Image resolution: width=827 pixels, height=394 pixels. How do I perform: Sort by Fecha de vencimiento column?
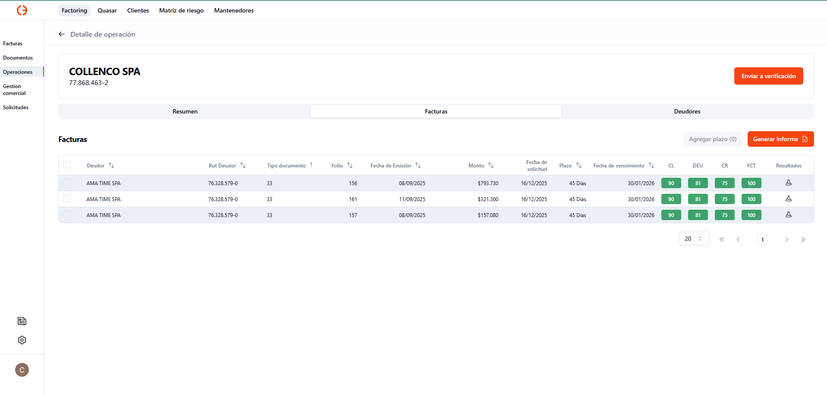[651, 165]
